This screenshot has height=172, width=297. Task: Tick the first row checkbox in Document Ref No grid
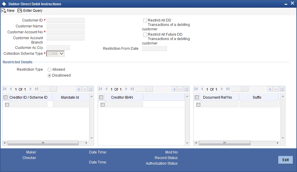[198, 105]
